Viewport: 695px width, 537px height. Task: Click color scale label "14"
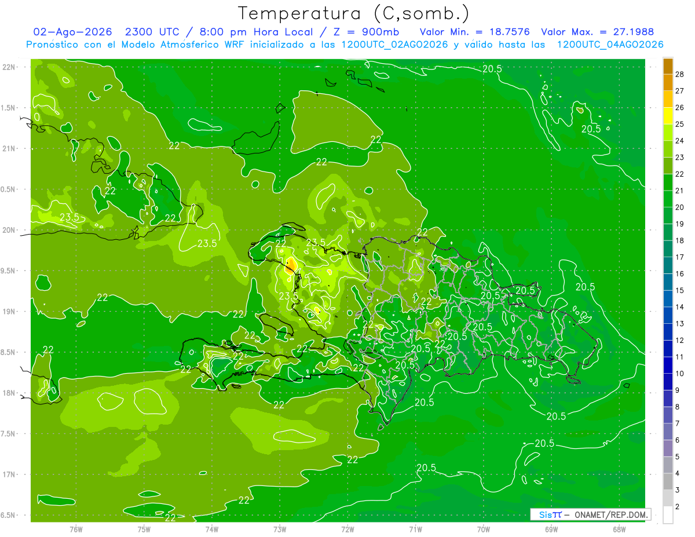tap(680, 307)
